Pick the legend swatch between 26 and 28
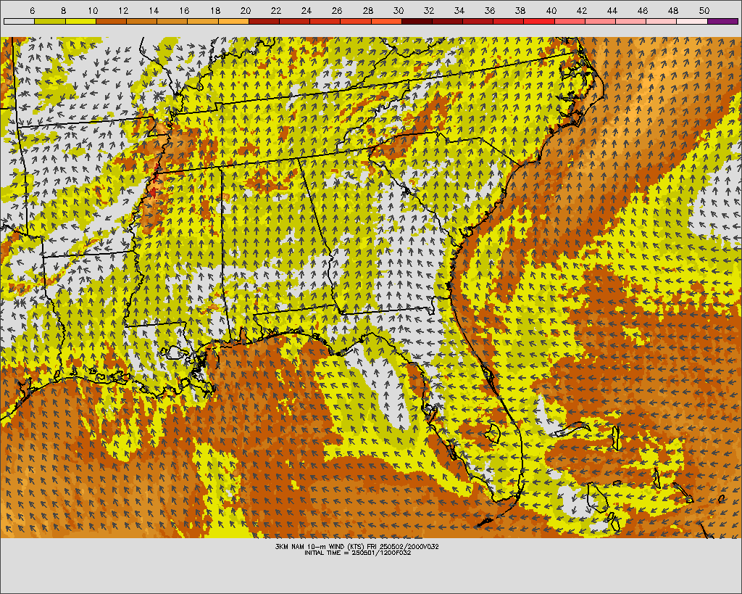Image resolution: width=742 pixels, height=594 pixels. point(356,21)
